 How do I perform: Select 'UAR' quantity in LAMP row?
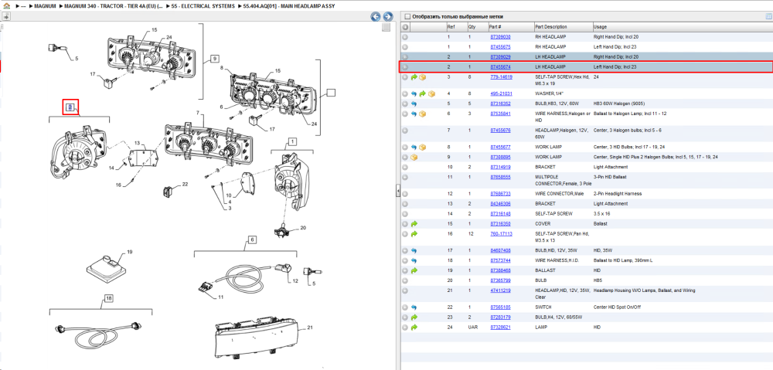473,328
